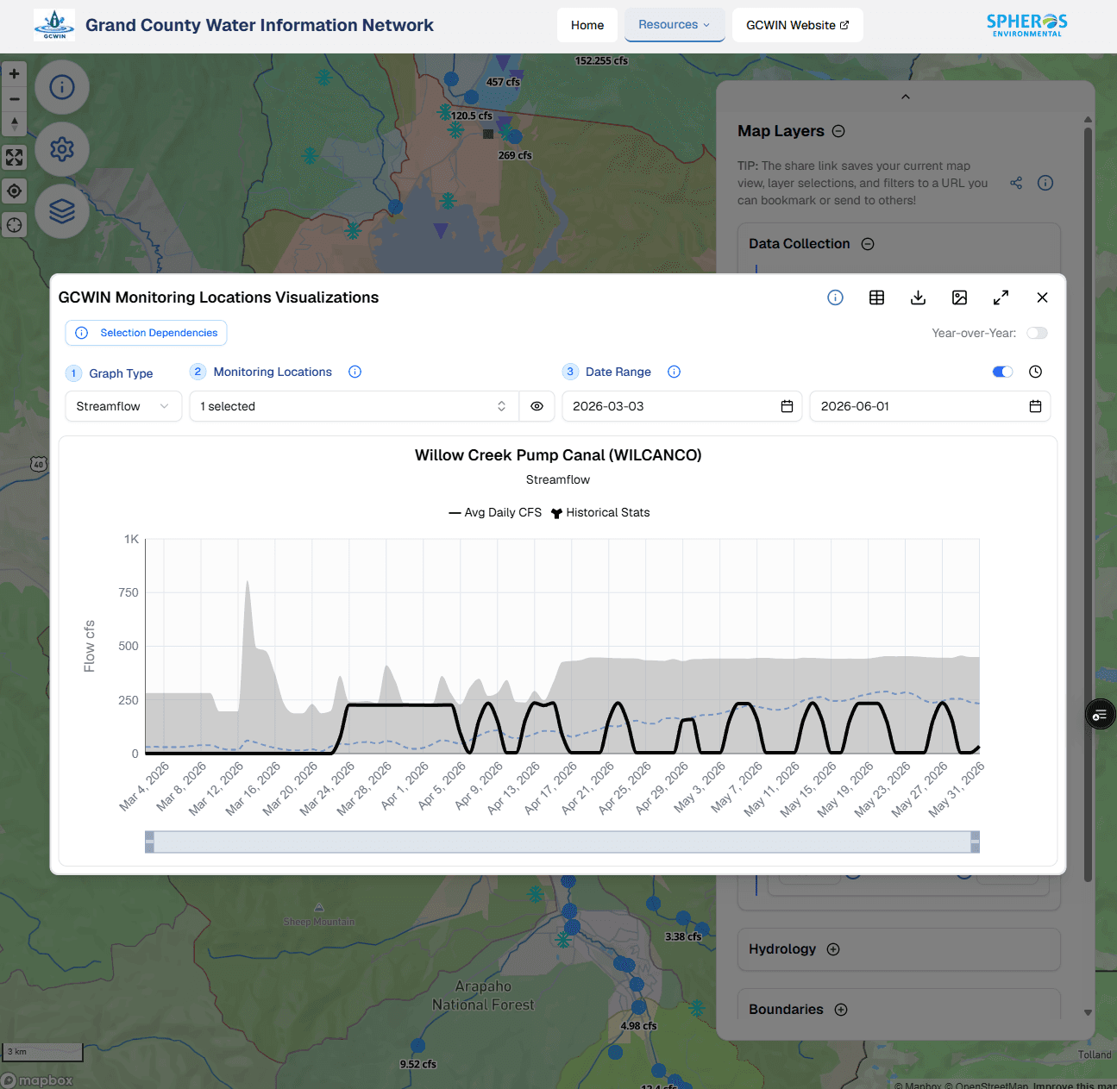Open Map Layers tip info icon

(1045, 183)
